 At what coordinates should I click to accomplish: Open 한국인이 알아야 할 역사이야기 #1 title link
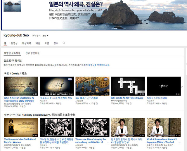tap(127, 141)
